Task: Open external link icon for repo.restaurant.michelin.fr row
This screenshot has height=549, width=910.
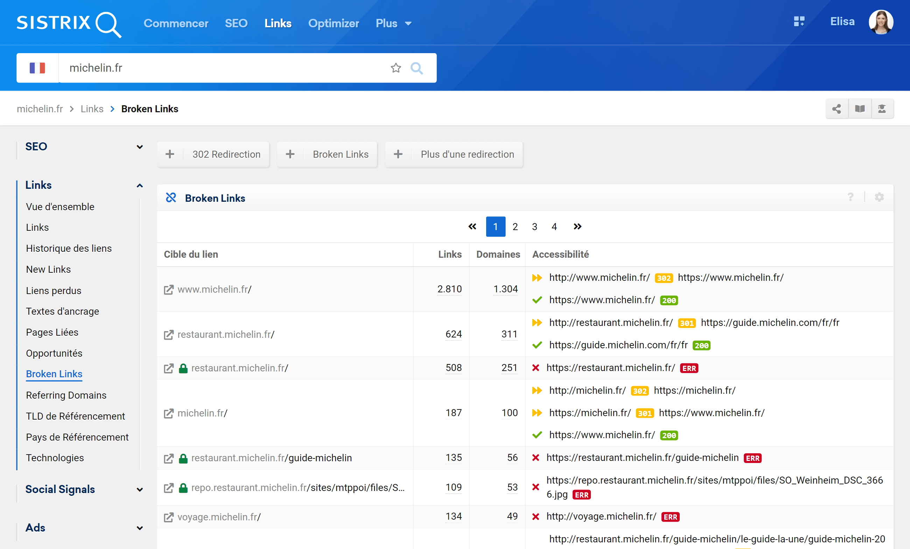Action: pyautogui.click(x=169, y=488)
